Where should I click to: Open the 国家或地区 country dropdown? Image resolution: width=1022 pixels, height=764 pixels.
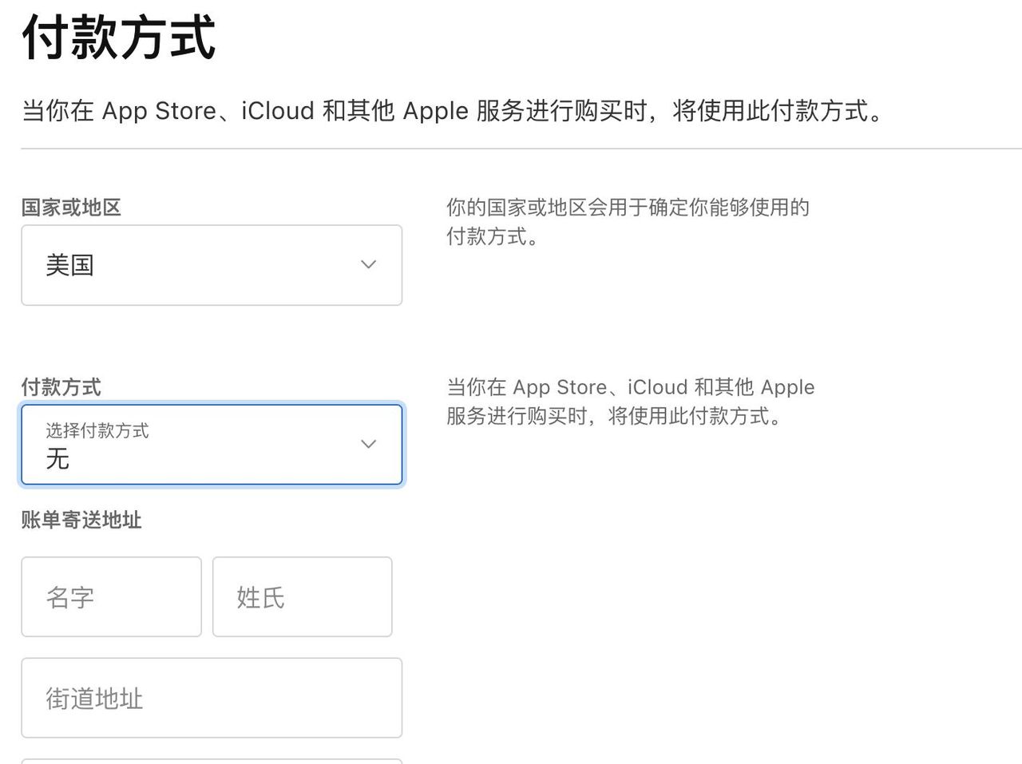[211, 265]
